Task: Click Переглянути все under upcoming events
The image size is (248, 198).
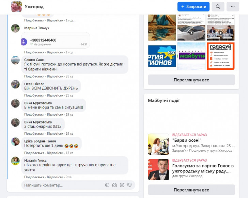Action: coord(191,190)
